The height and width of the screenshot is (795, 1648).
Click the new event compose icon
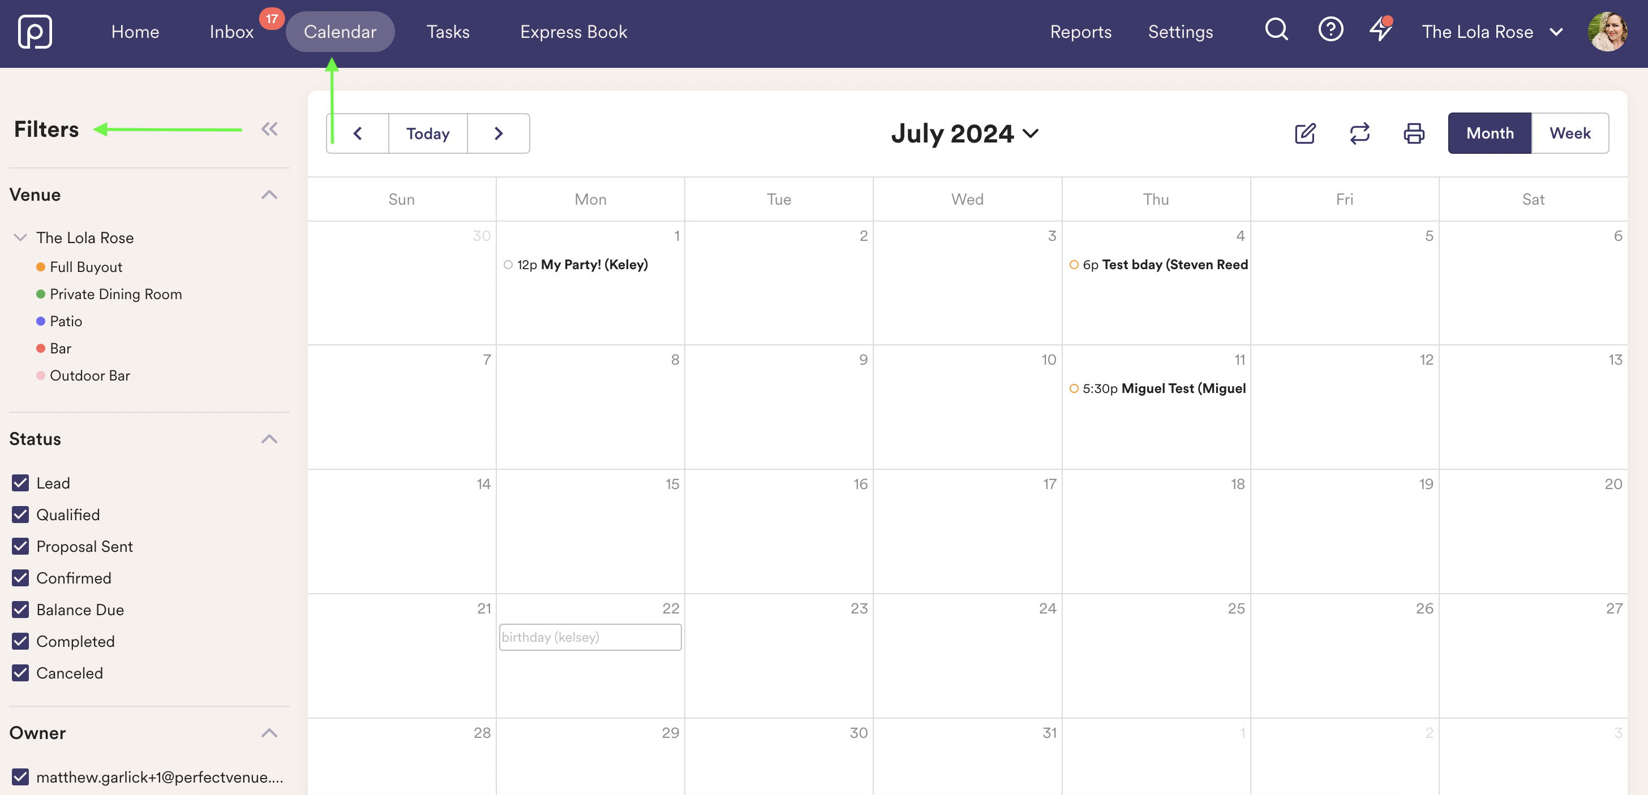(x=1306, y=132)
